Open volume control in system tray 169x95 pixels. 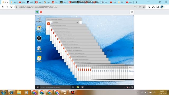click(154, 92)
